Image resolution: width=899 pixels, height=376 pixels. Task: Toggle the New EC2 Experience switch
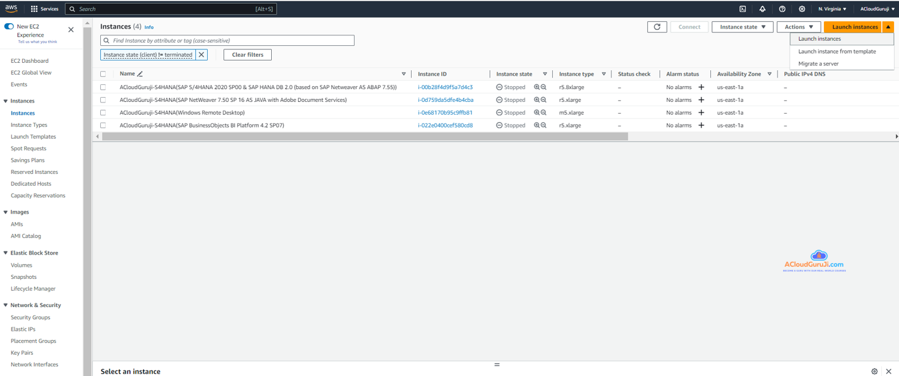[x=9, y=27]
